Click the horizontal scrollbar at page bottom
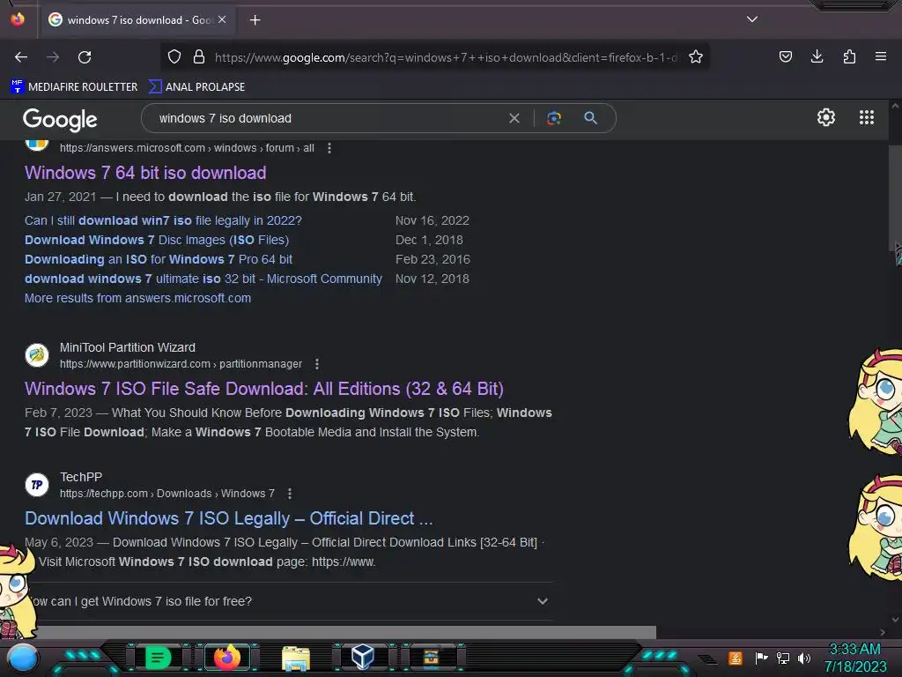902x677 pixels. tap(345, 632)
